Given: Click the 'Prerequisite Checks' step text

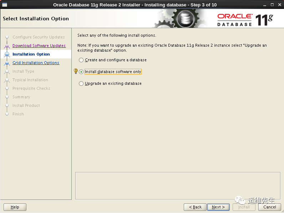Looking at the screenshot, I should coord(31,88).
